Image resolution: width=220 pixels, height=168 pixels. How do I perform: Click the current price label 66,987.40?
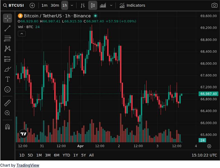tap(209, 94)
